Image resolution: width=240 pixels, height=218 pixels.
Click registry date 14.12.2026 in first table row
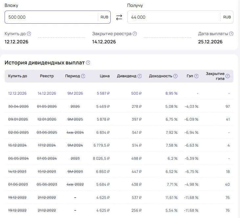click(47, 93)
